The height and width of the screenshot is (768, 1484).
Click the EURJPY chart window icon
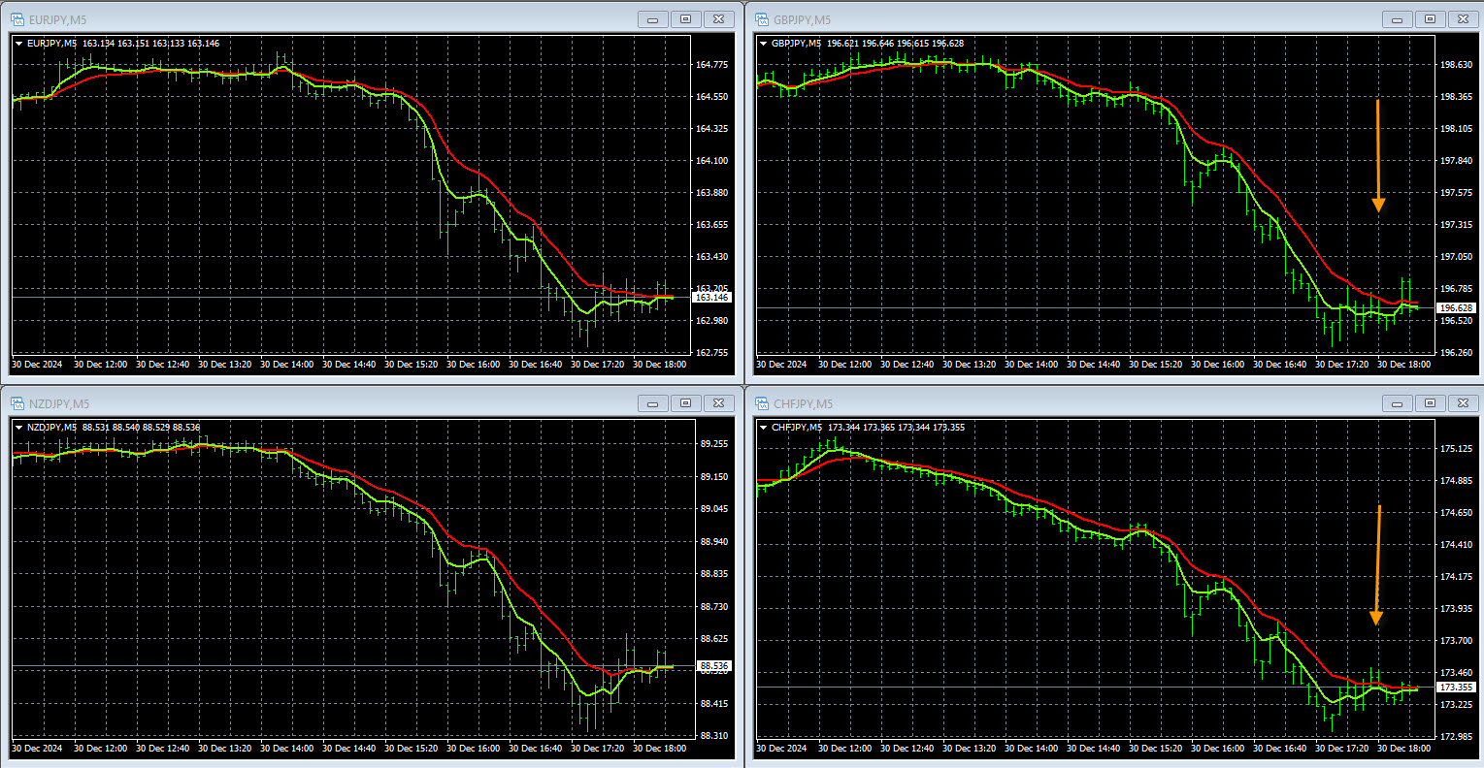16,18
